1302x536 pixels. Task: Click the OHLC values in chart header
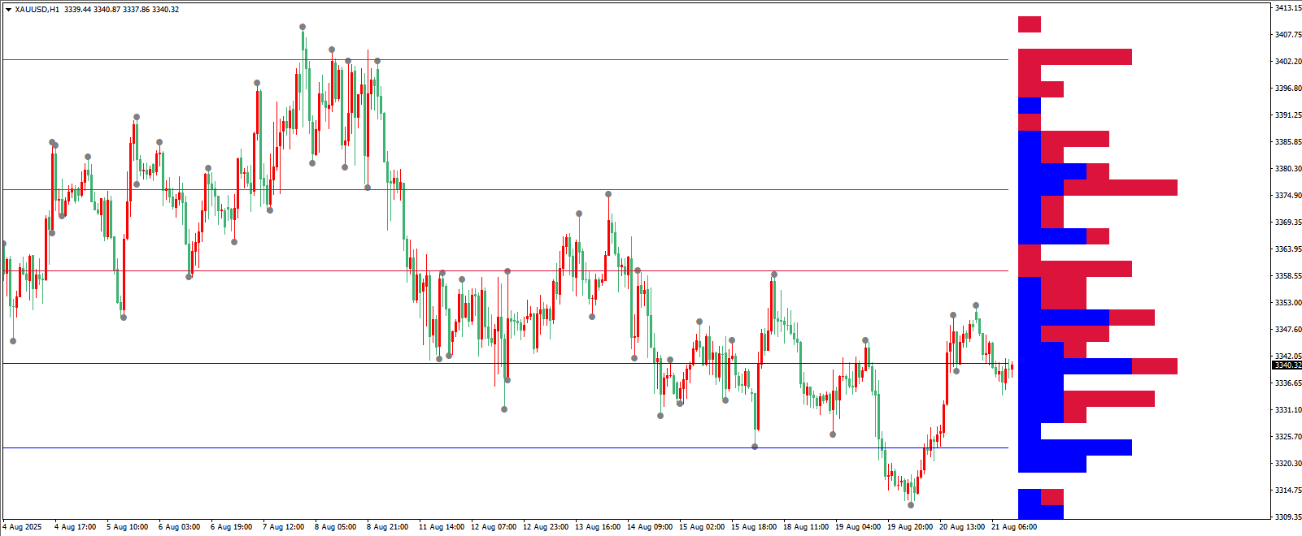(x=121, y=10)
